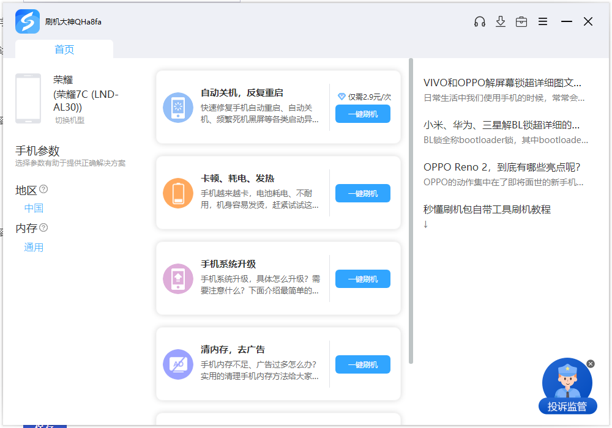Open the toolbox briefcase icon
Viewport: 612px width, 428px height.
[x=521, y=21]
